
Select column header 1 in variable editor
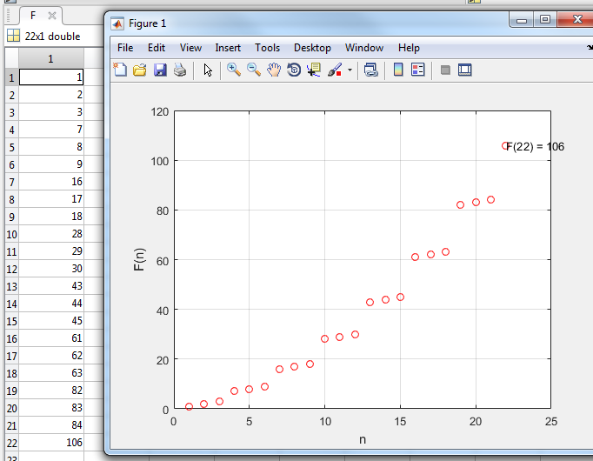pos(50,58)
